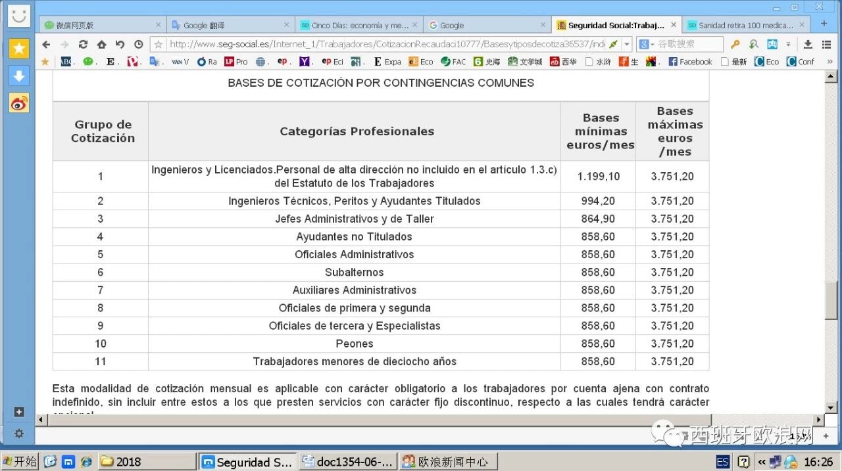Open the Expa bookmark
Image resolution: width=842 pixels, height=471 pixels.
387,62
